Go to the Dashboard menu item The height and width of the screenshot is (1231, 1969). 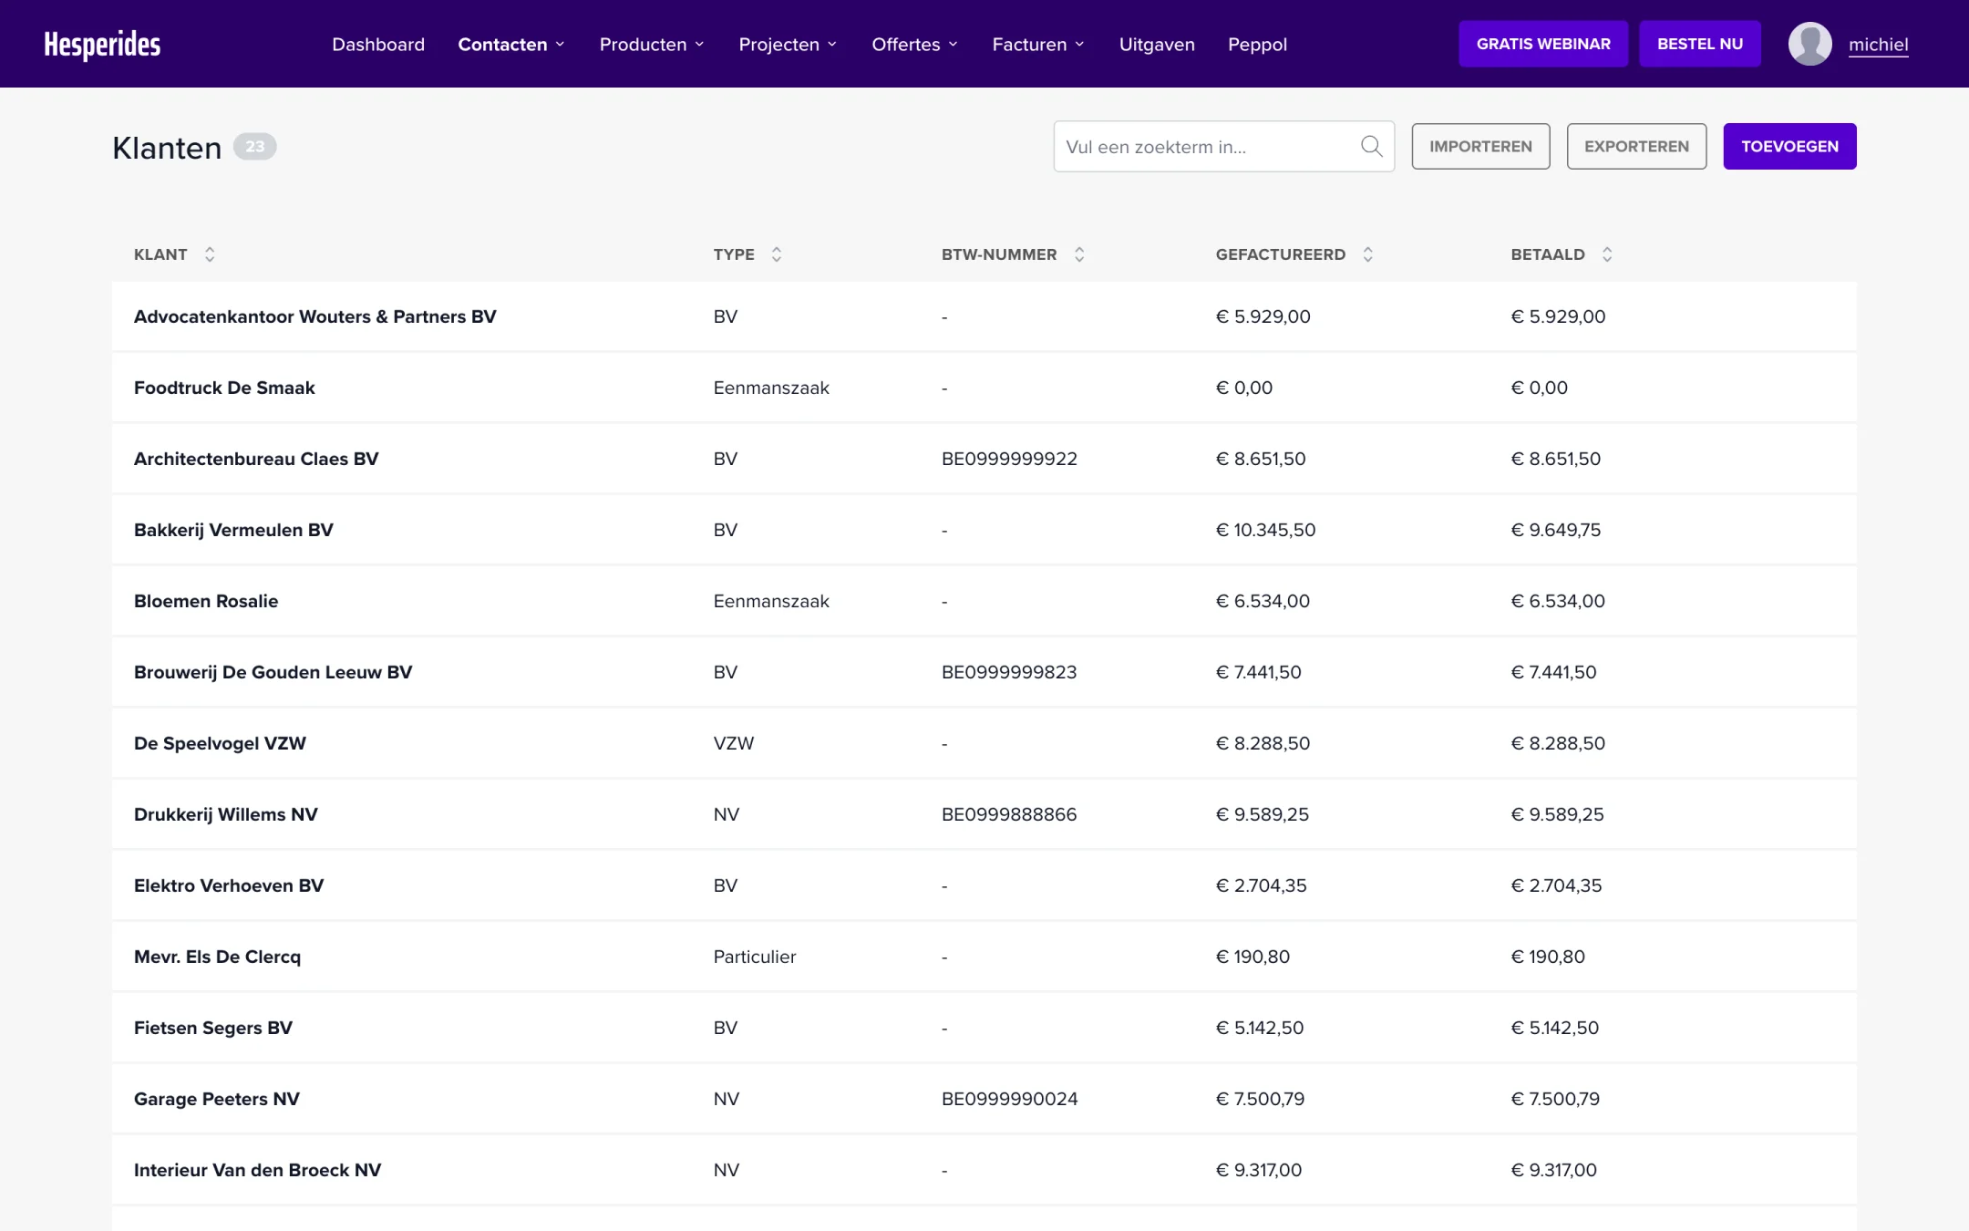(x=378, y=44)
